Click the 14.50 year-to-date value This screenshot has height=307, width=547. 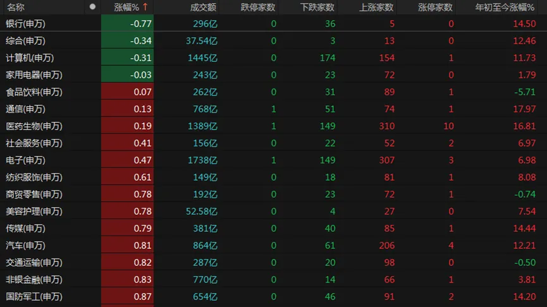point(524,24)
